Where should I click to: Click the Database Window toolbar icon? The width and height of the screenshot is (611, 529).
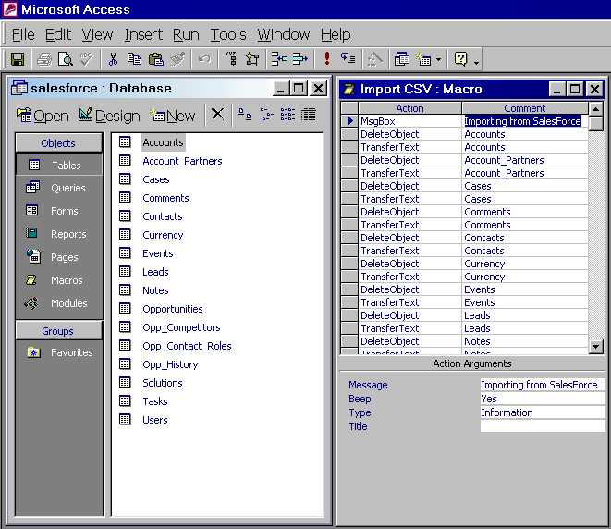coord(402,59)
